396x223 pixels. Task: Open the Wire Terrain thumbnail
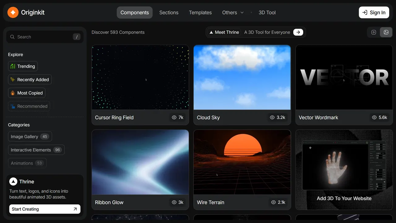point(242,162)
